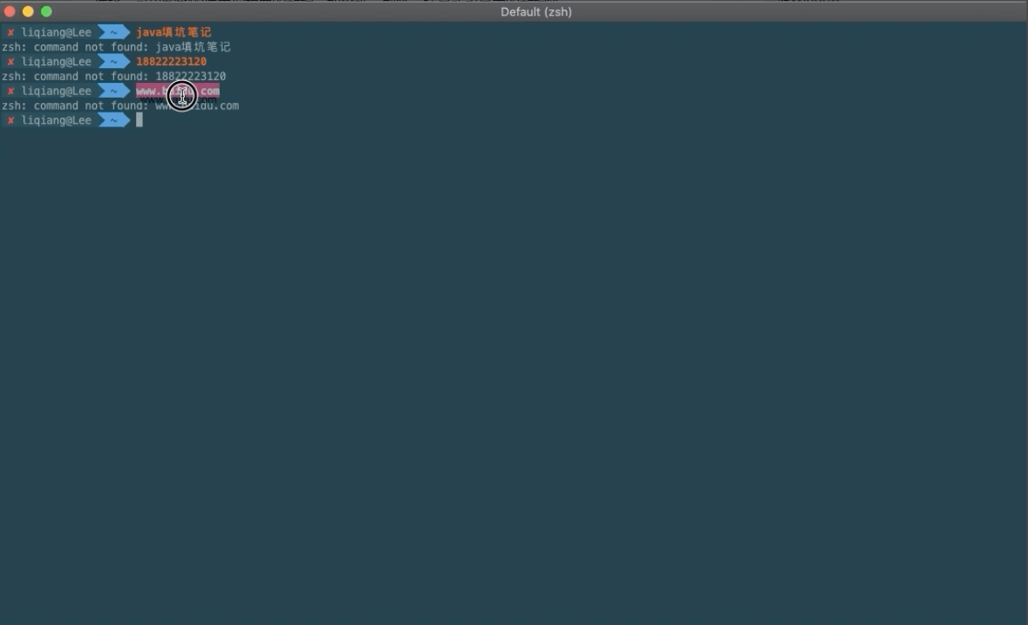
Task: Click 'liqiang@Lee' on the empty last prompt line
Action: click(x=57, y=120)
